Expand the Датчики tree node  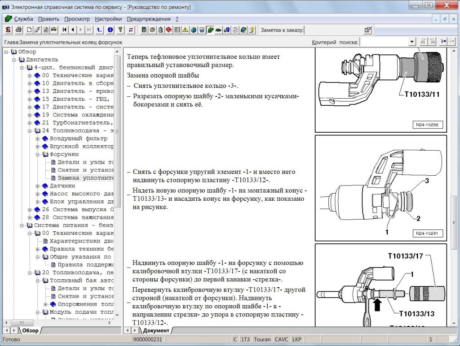(38, 186)
